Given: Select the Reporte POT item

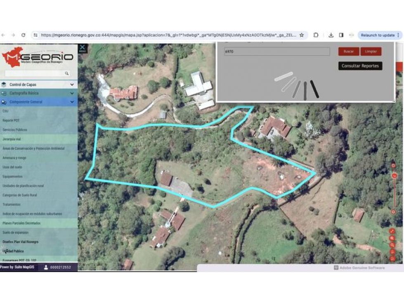Looking at the screenshot, I should coord(11,121).
